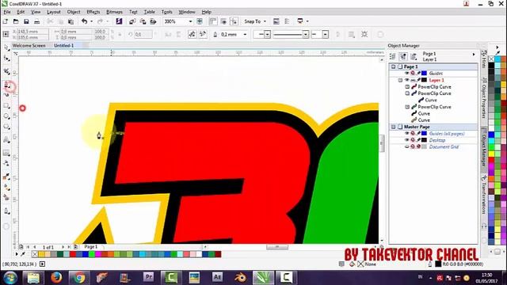Toggle Show grid button
Viewport: 507px width, 285px height.
223,21
